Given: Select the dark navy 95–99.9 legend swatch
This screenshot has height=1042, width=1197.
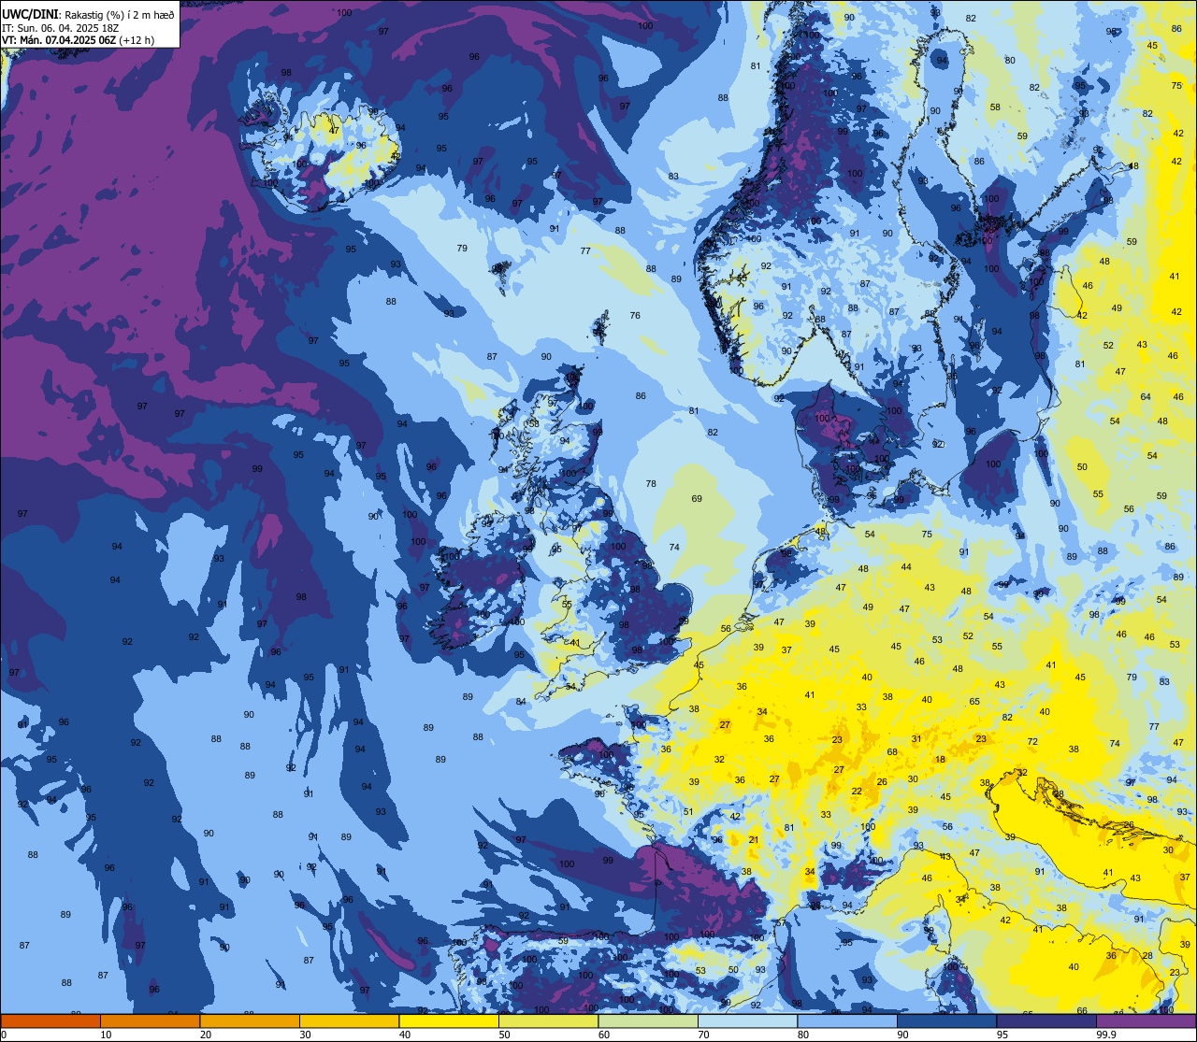Looking at the screenshot, I should [x=1046, y=1021].
